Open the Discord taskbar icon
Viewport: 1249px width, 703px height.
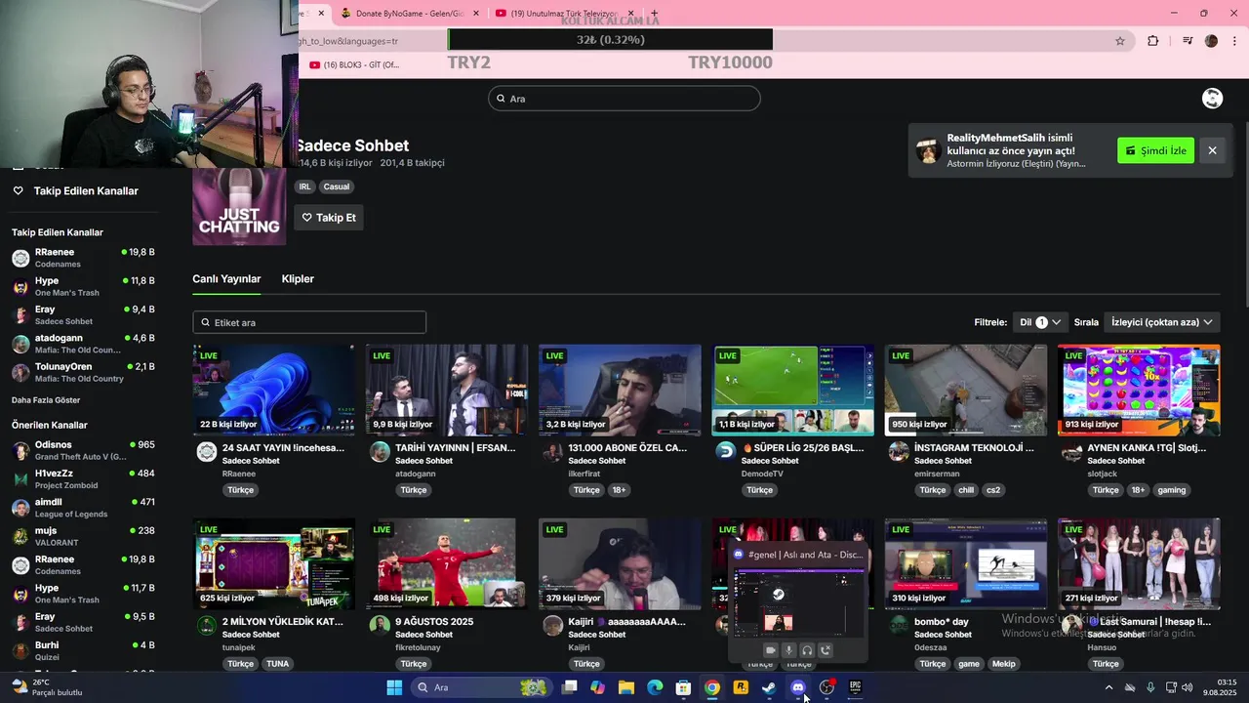798,687
